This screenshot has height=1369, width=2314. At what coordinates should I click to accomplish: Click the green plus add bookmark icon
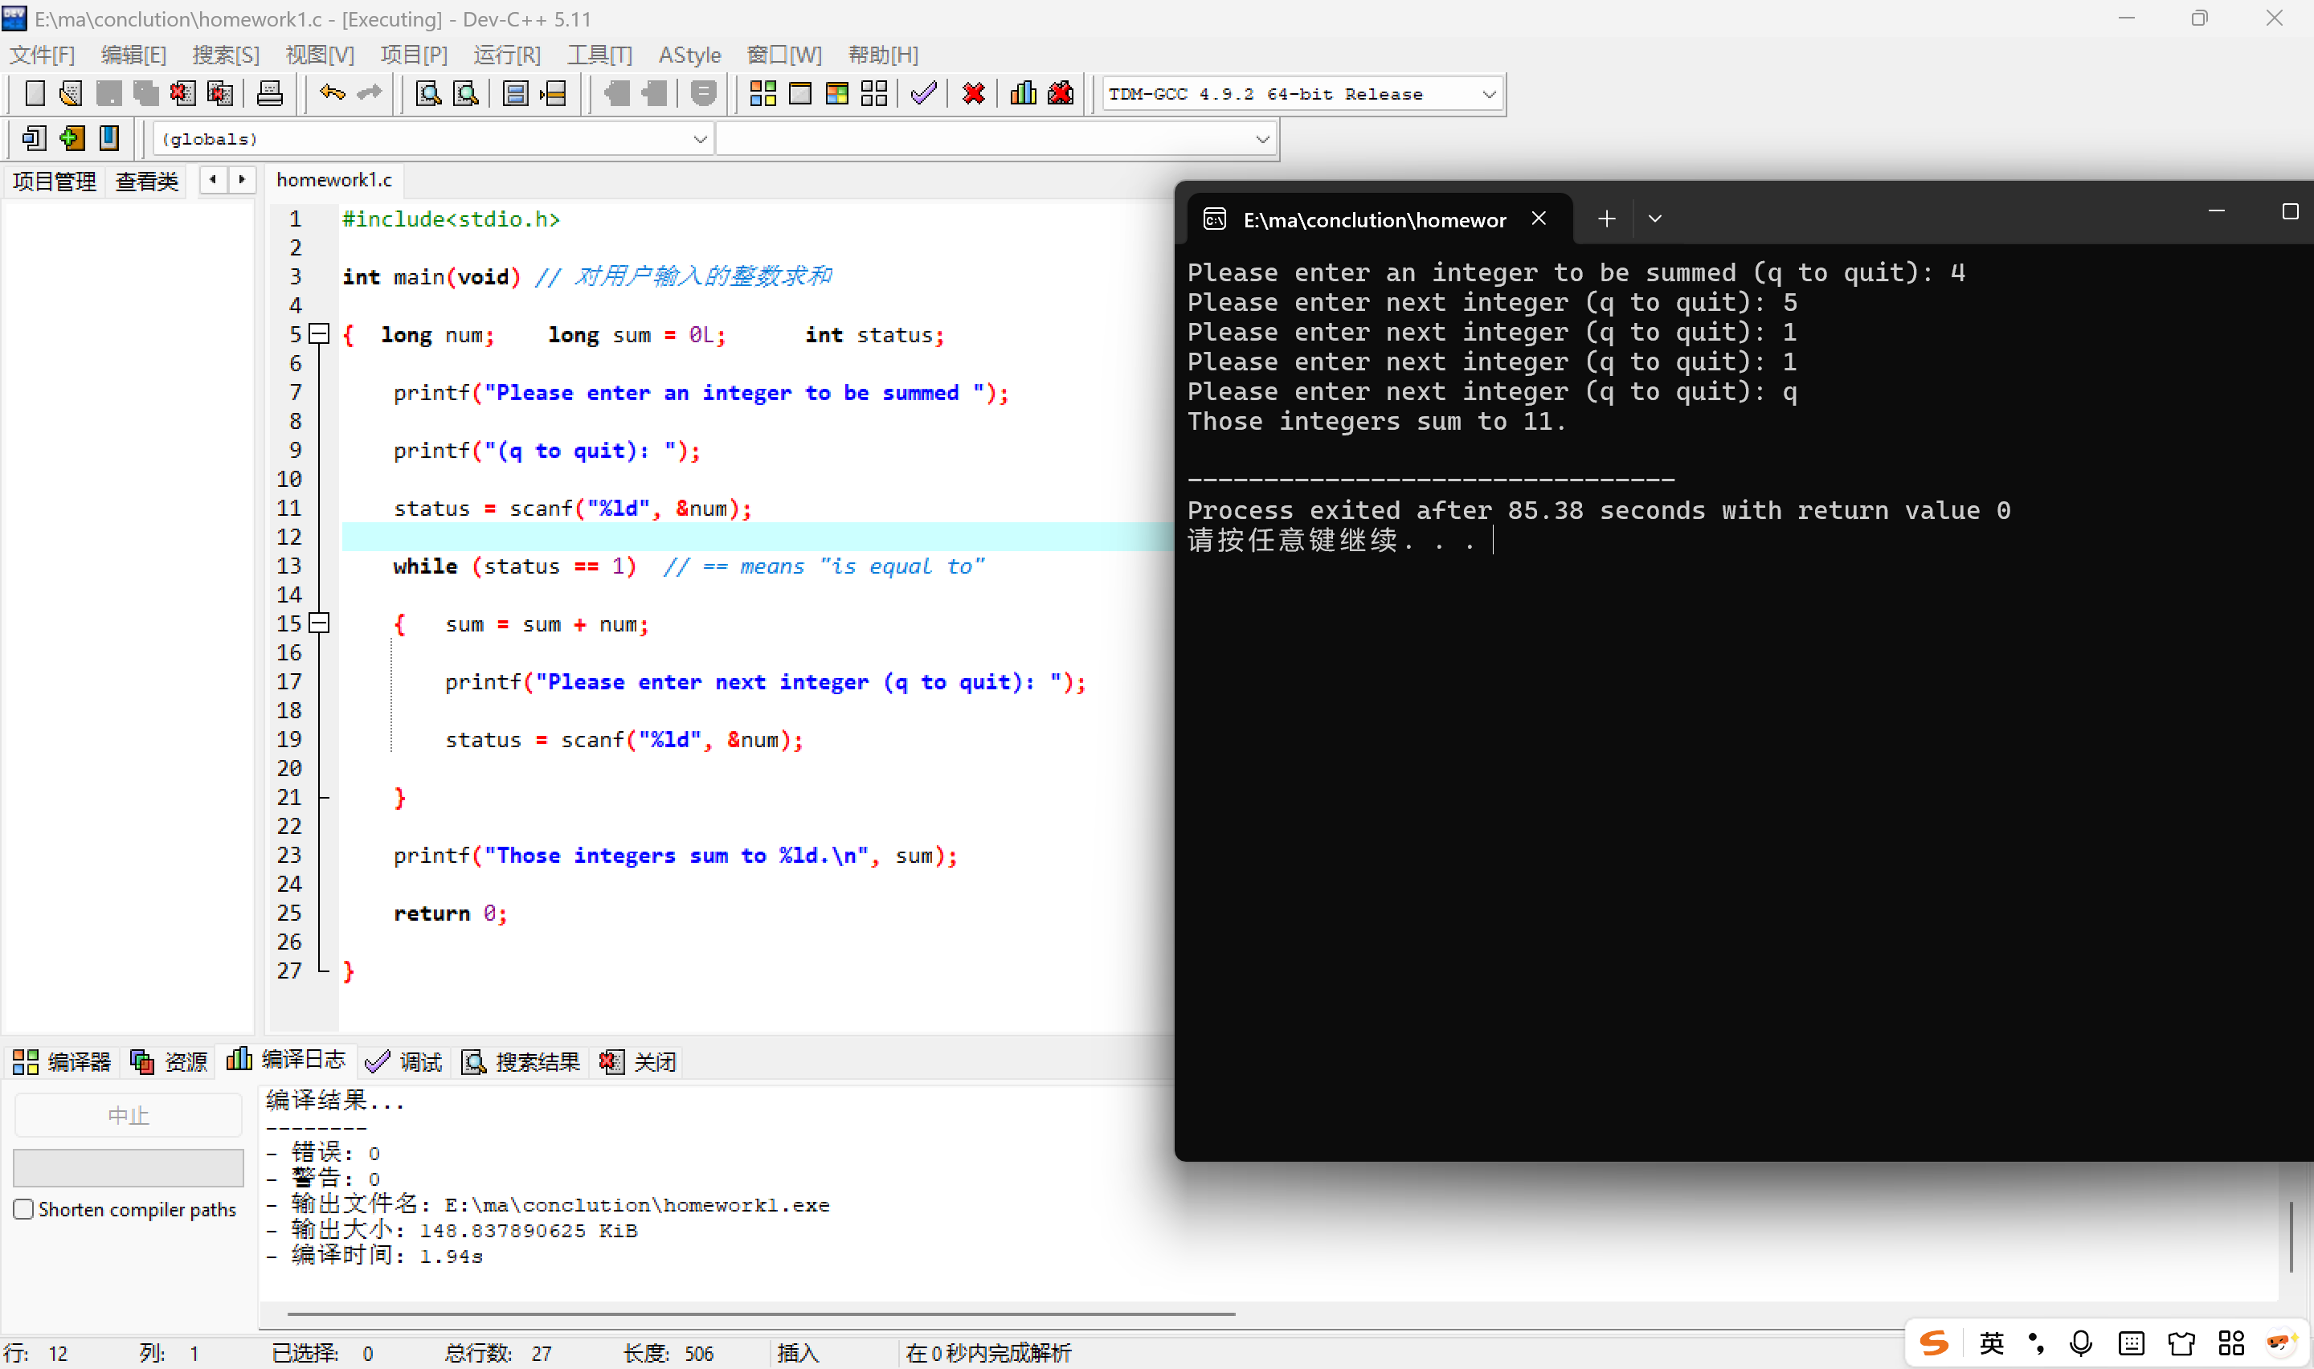(72, 138)
